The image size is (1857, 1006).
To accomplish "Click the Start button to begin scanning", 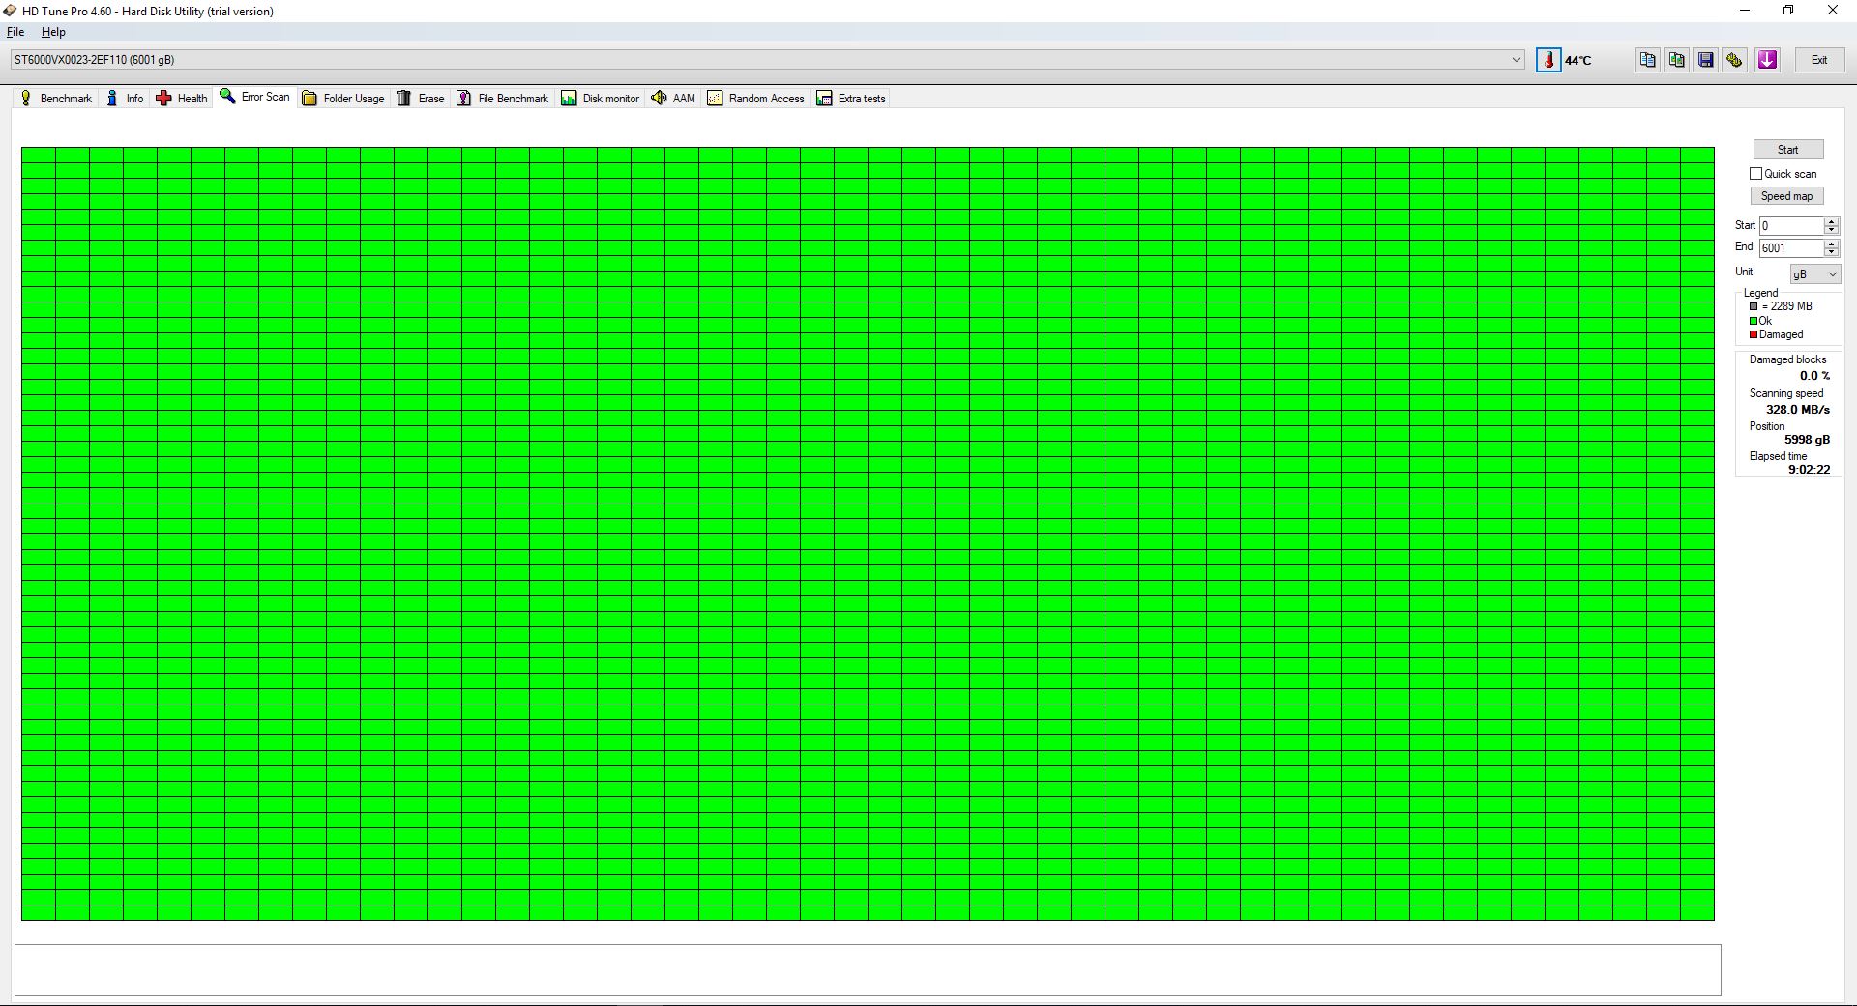I will tap(1787, 149).
